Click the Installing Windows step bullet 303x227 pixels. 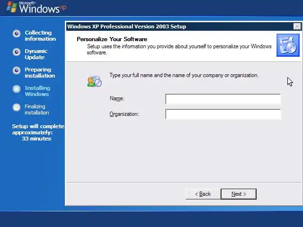[x=17, y=89]
